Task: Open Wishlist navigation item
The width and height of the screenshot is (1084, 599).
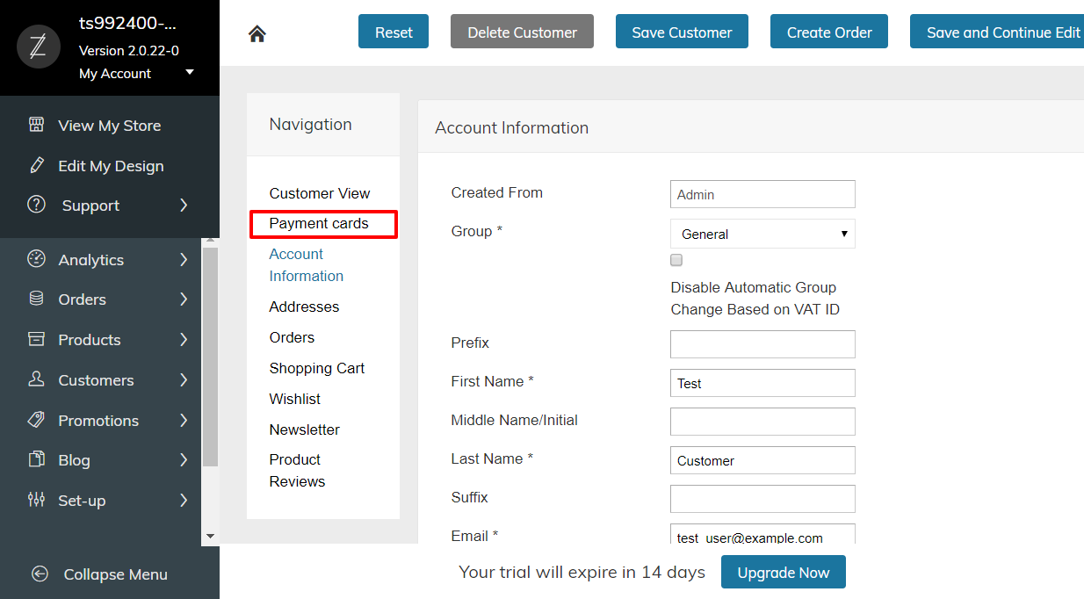Action: point(295,399)
